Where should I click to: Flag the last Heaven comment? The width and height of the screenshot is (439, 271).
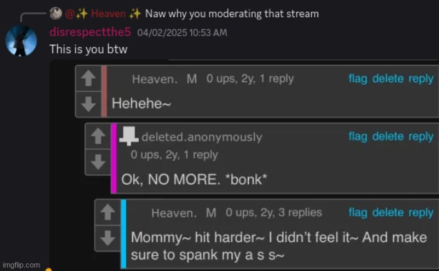358,212
